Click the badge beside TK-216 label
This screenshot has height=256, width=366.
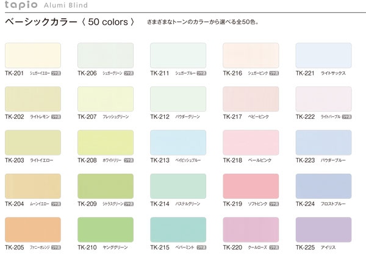pos(273,74)
